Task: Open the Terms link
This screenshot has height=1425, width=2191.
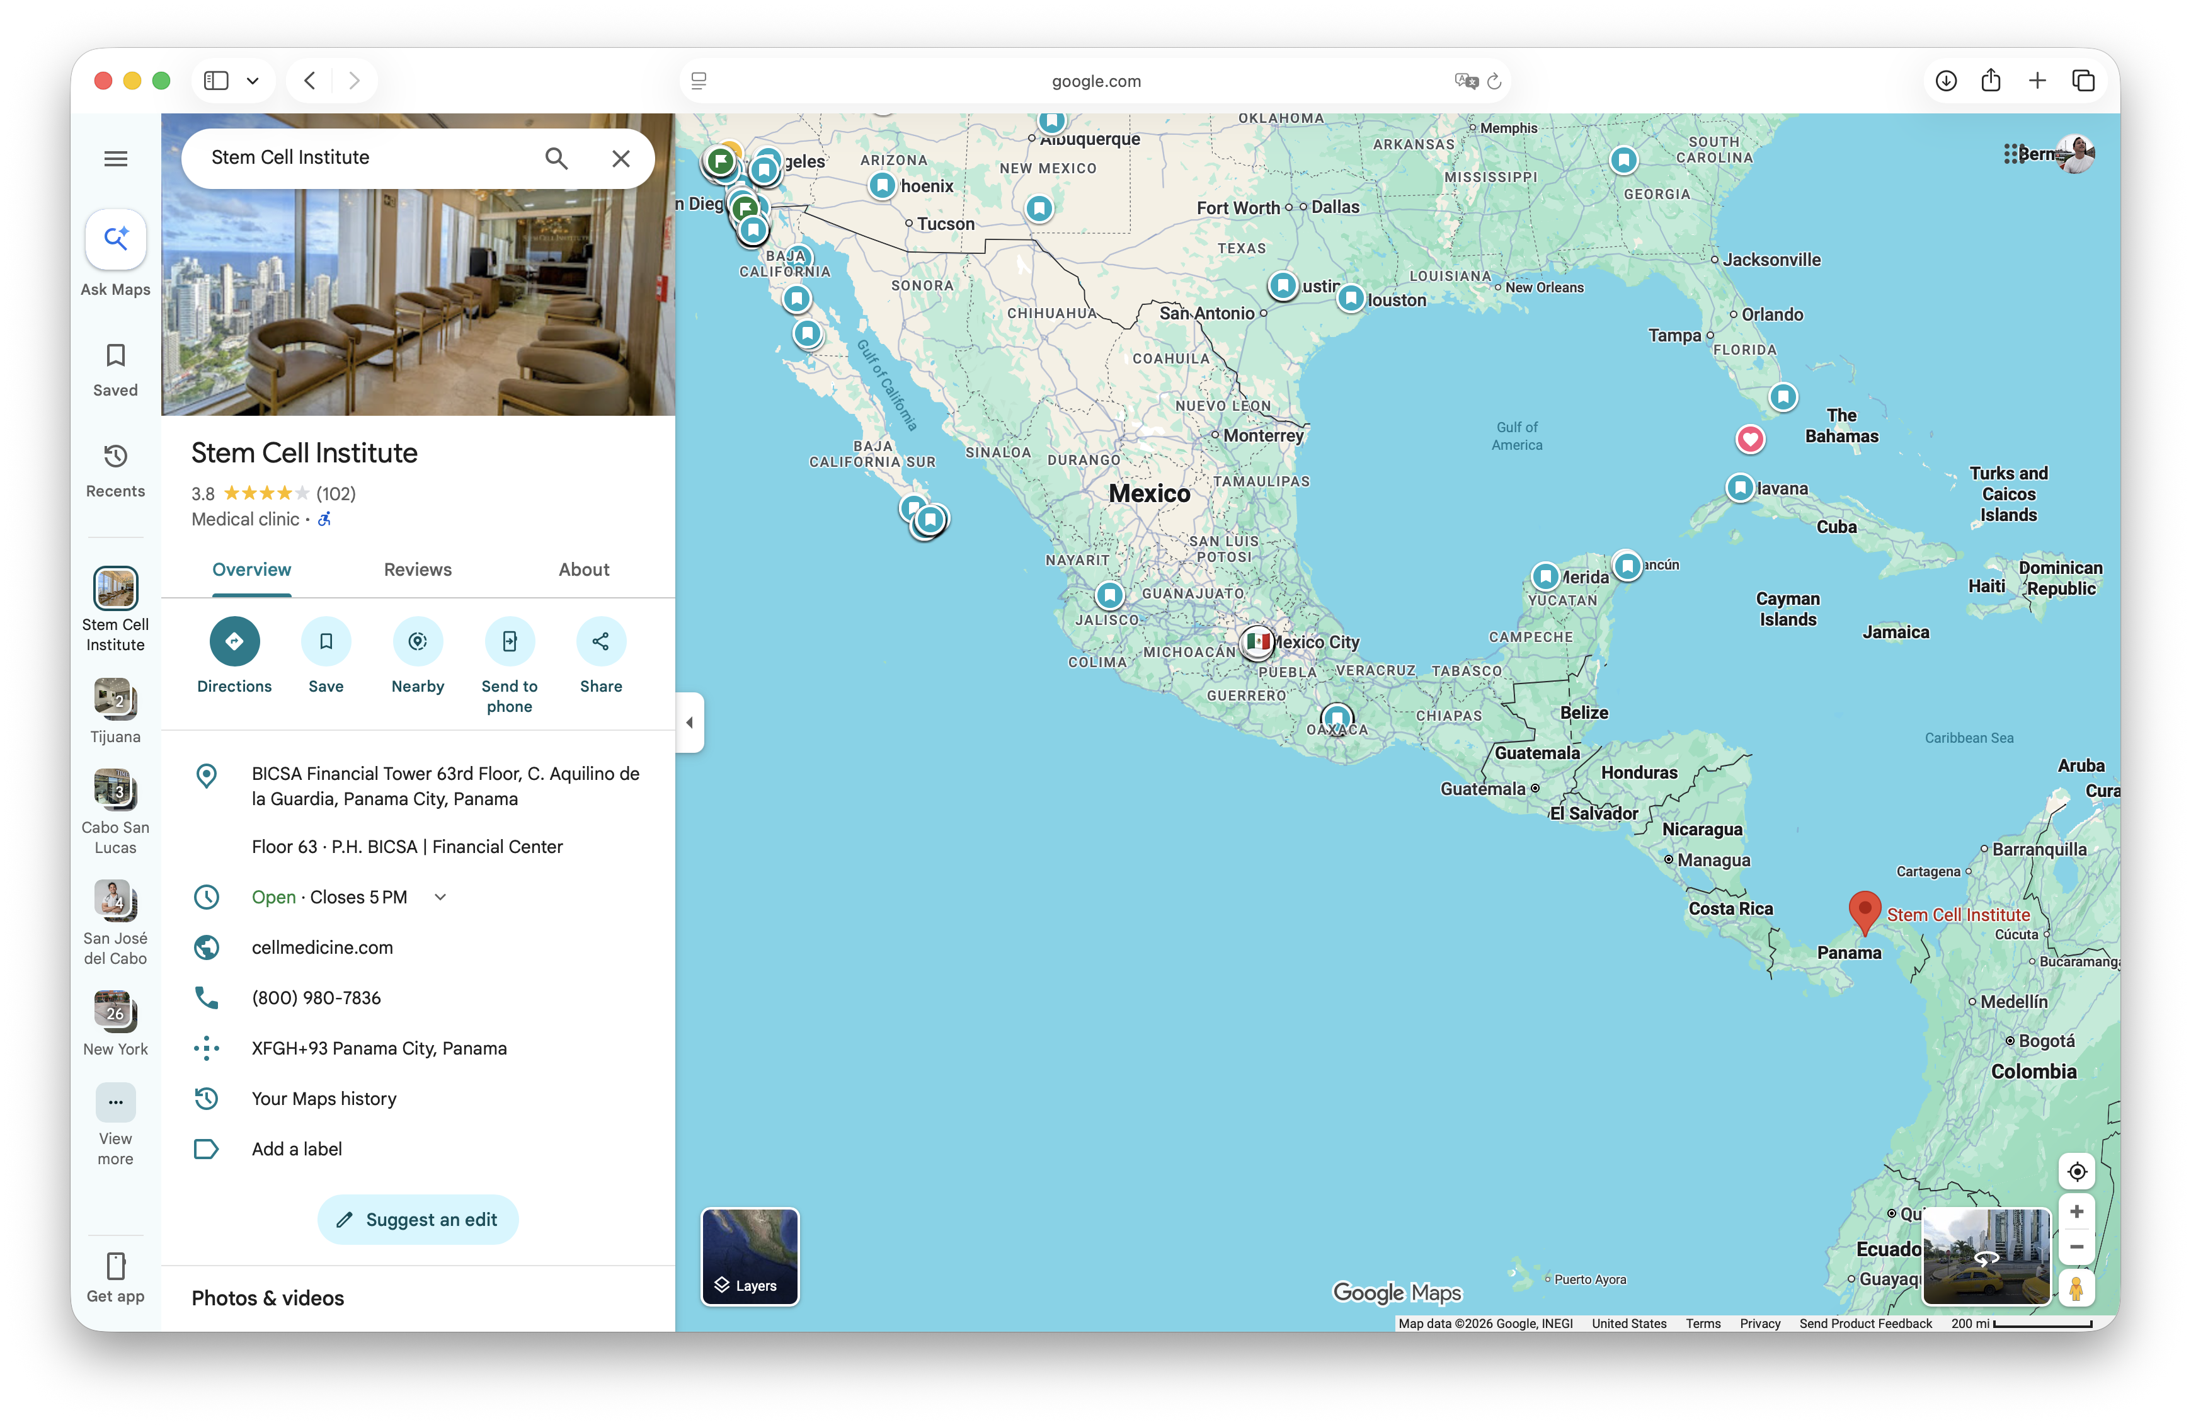Action: [x=1703, y=1324]
